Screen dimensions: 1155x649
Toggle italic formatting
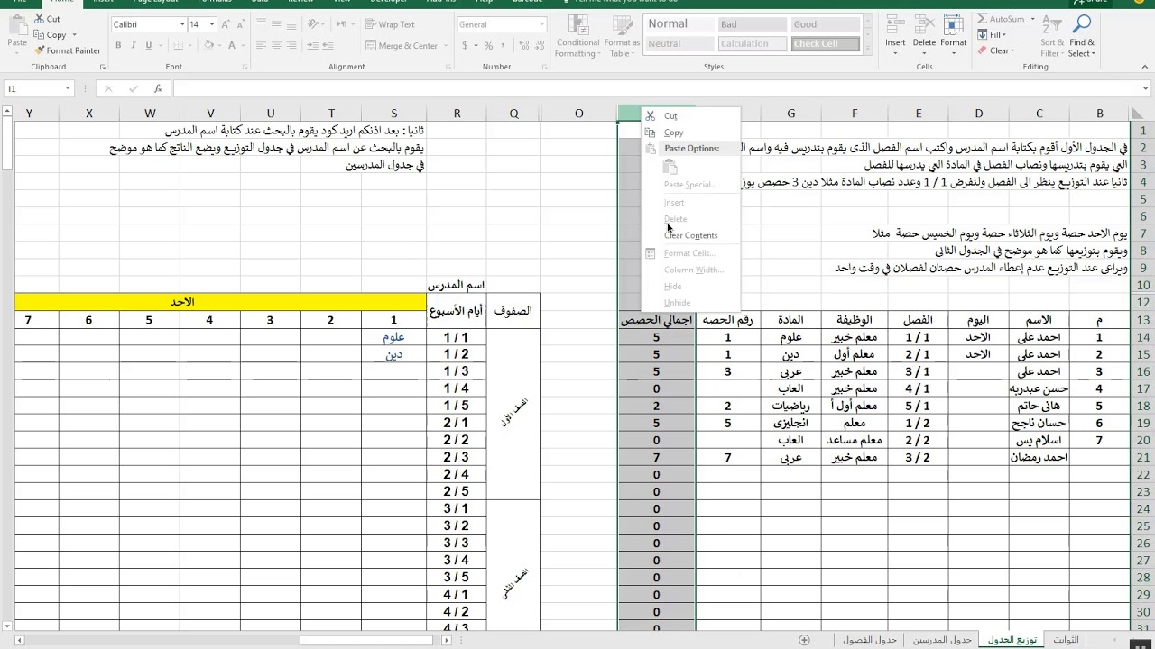pyautogui.click(x=133, y=45)
